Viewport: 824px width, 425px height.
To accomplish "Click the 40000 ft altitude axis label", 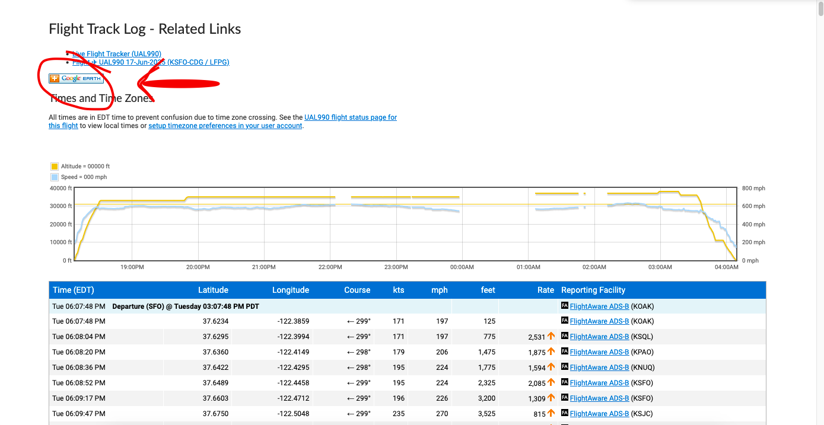I will [x=62, y=188].
